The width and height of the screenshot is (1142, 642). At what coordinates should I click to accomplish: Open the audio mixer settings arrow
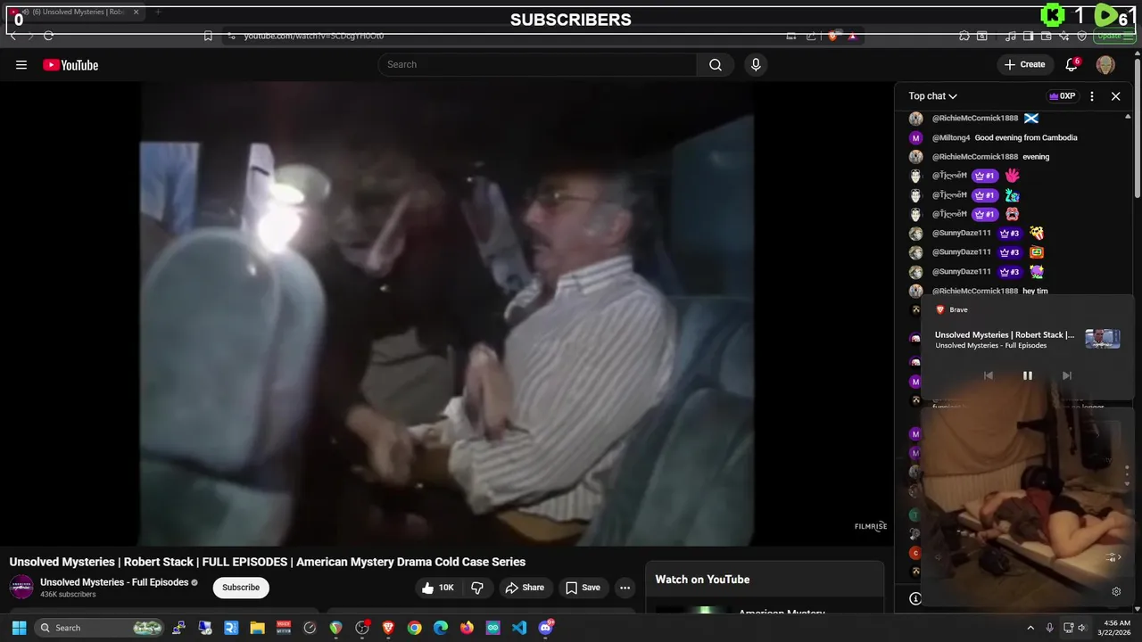tap(1112, 557)
